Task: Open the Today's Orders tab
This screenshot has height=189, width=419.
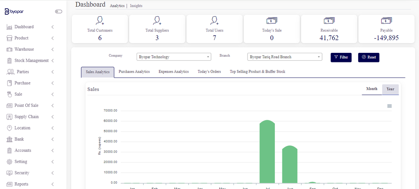Action: 209,72
